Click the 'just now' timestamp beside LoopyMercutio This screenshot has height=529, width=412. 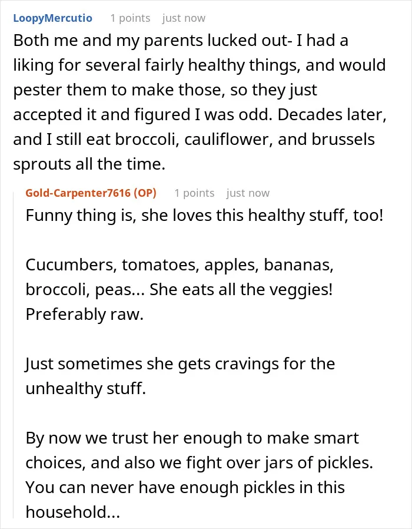[184, 18]
